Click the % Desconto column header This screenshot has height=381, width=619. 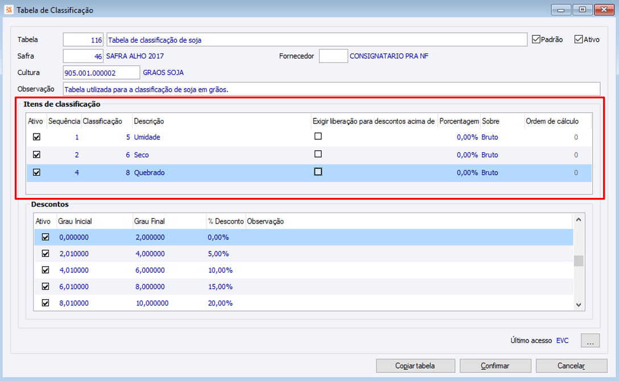point(226,221)
